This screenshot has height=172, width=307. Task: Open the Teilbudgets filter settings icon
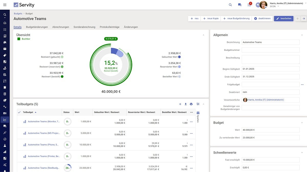pos(198,104)
